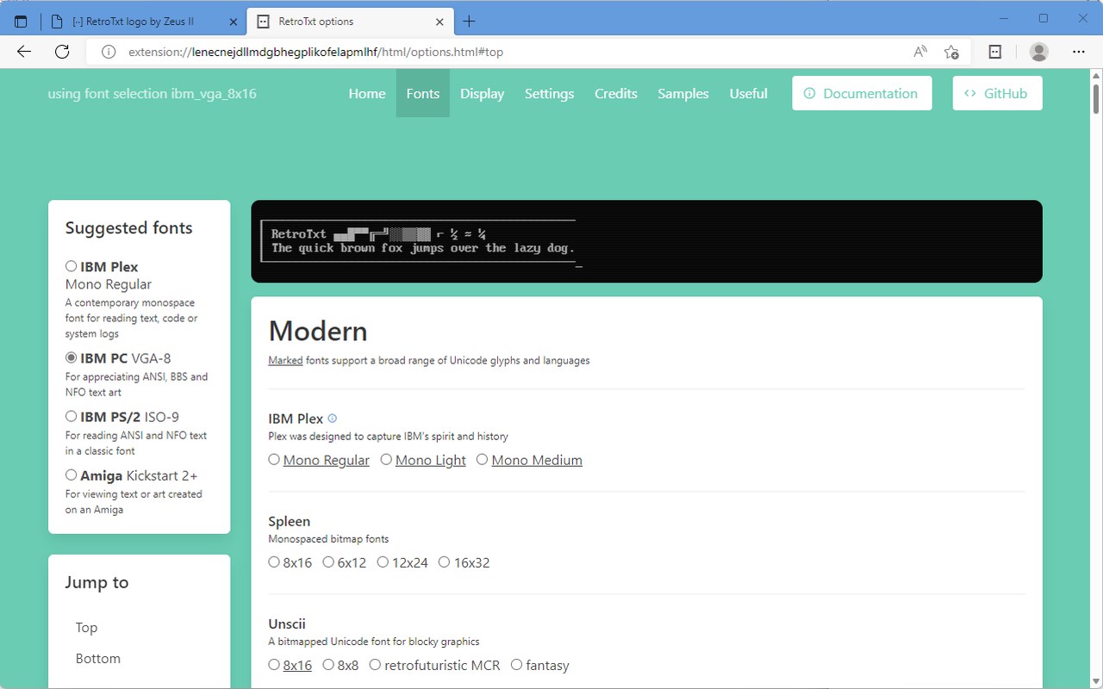
Task: Open the Credits menu item
Action: tap(616, 94)
